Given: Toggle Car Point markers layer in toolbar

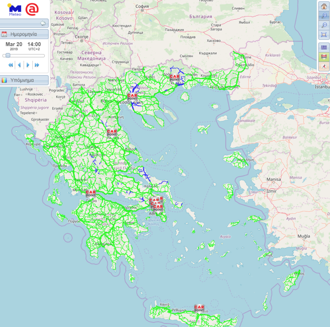Looking at the screenshot, I should (324, 57).
